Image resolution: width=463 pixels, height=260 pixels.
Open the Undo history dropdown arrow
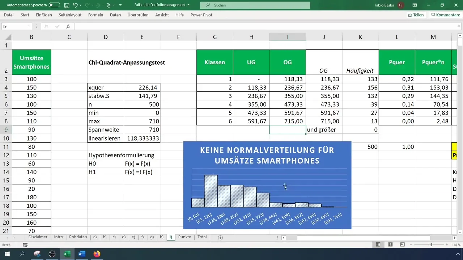[x=81, y=5]
